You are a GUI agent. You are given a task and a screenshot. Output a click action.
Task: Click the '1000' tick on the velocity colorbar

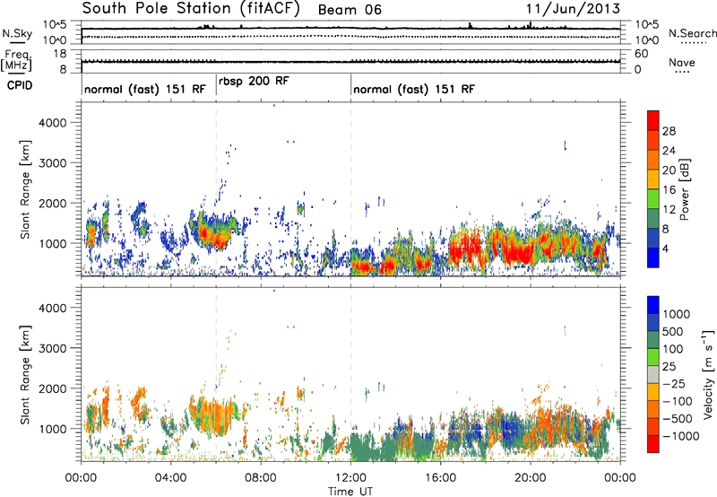coord(677,314)
